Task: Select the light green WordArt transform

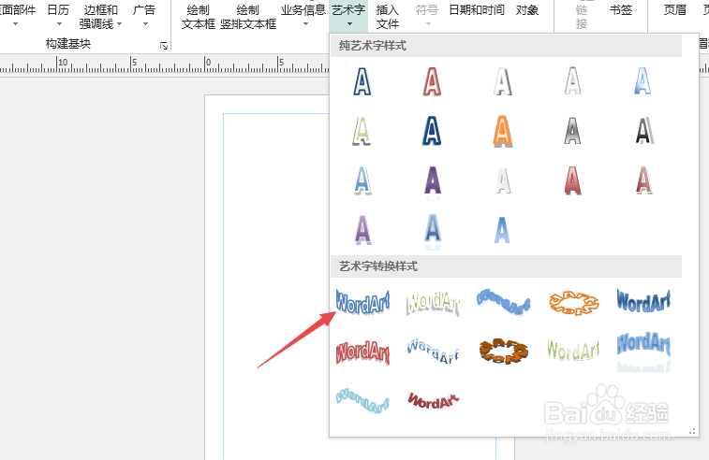Action: click(573, 350)
